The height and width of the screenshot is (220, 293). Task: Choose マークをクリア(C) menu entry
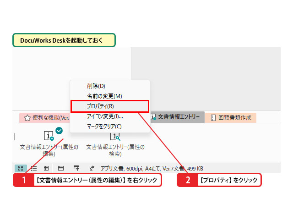(x=110, y=126)
